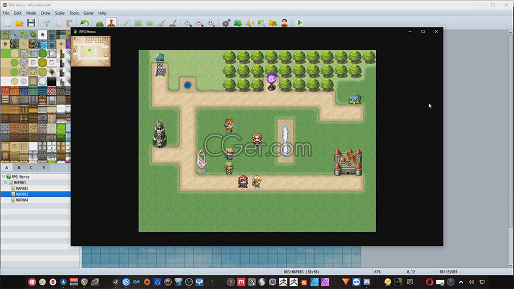
Task: Select MAP001 in map tree
Action: click(x=20, y=183)
